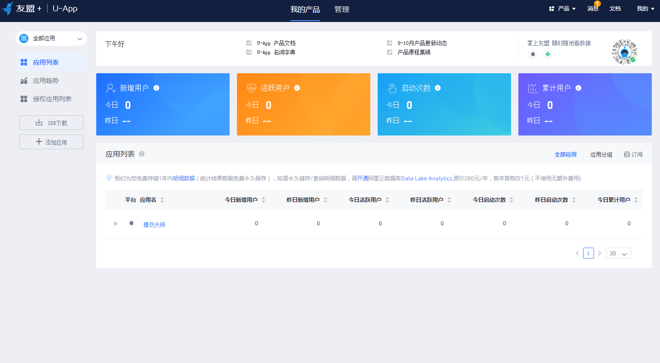660x363 pixels.
Task: Click info icon beside 活跃用户
Action: tap(297, 88)
